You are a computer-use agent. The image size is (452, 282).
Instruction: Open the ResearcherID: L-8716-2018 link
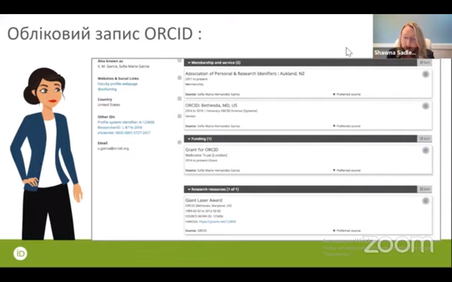[x=120, y=128]
